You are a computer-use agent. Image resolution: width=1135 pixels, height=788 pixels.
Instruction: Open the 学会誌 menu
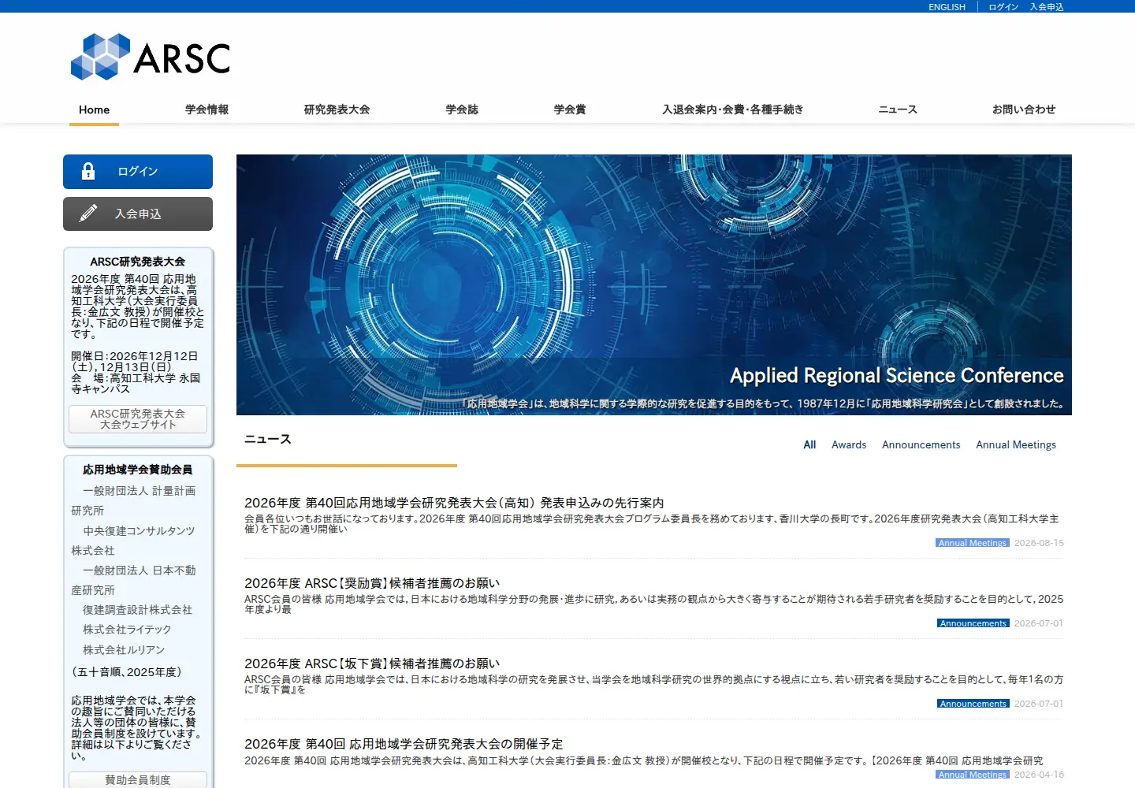click(462, 110)
